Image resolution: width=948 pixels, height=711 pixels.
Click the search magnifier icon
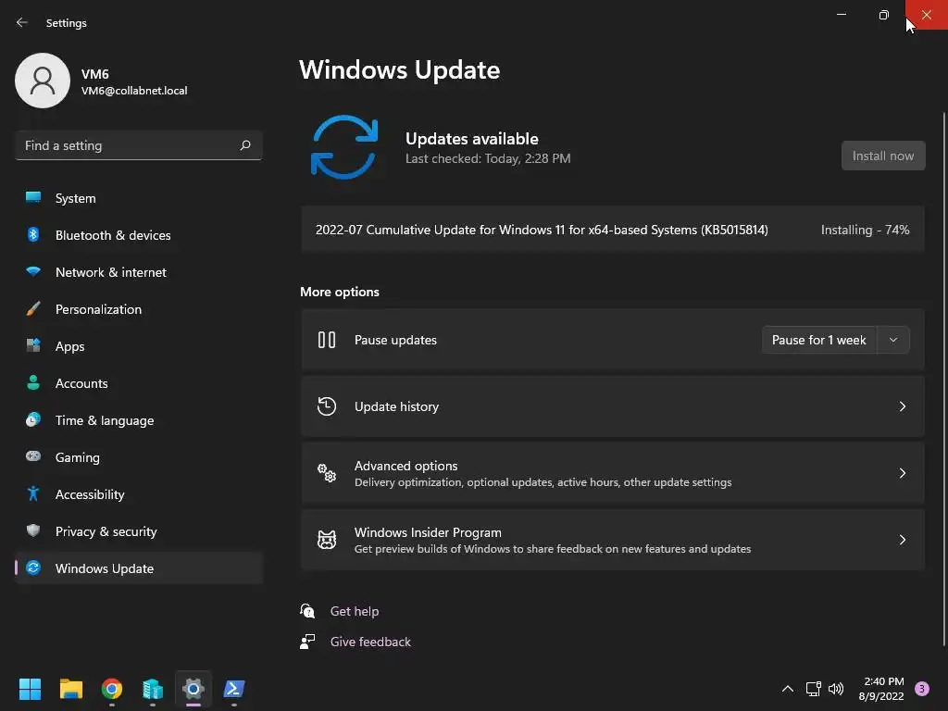click(x=244, y=145)
